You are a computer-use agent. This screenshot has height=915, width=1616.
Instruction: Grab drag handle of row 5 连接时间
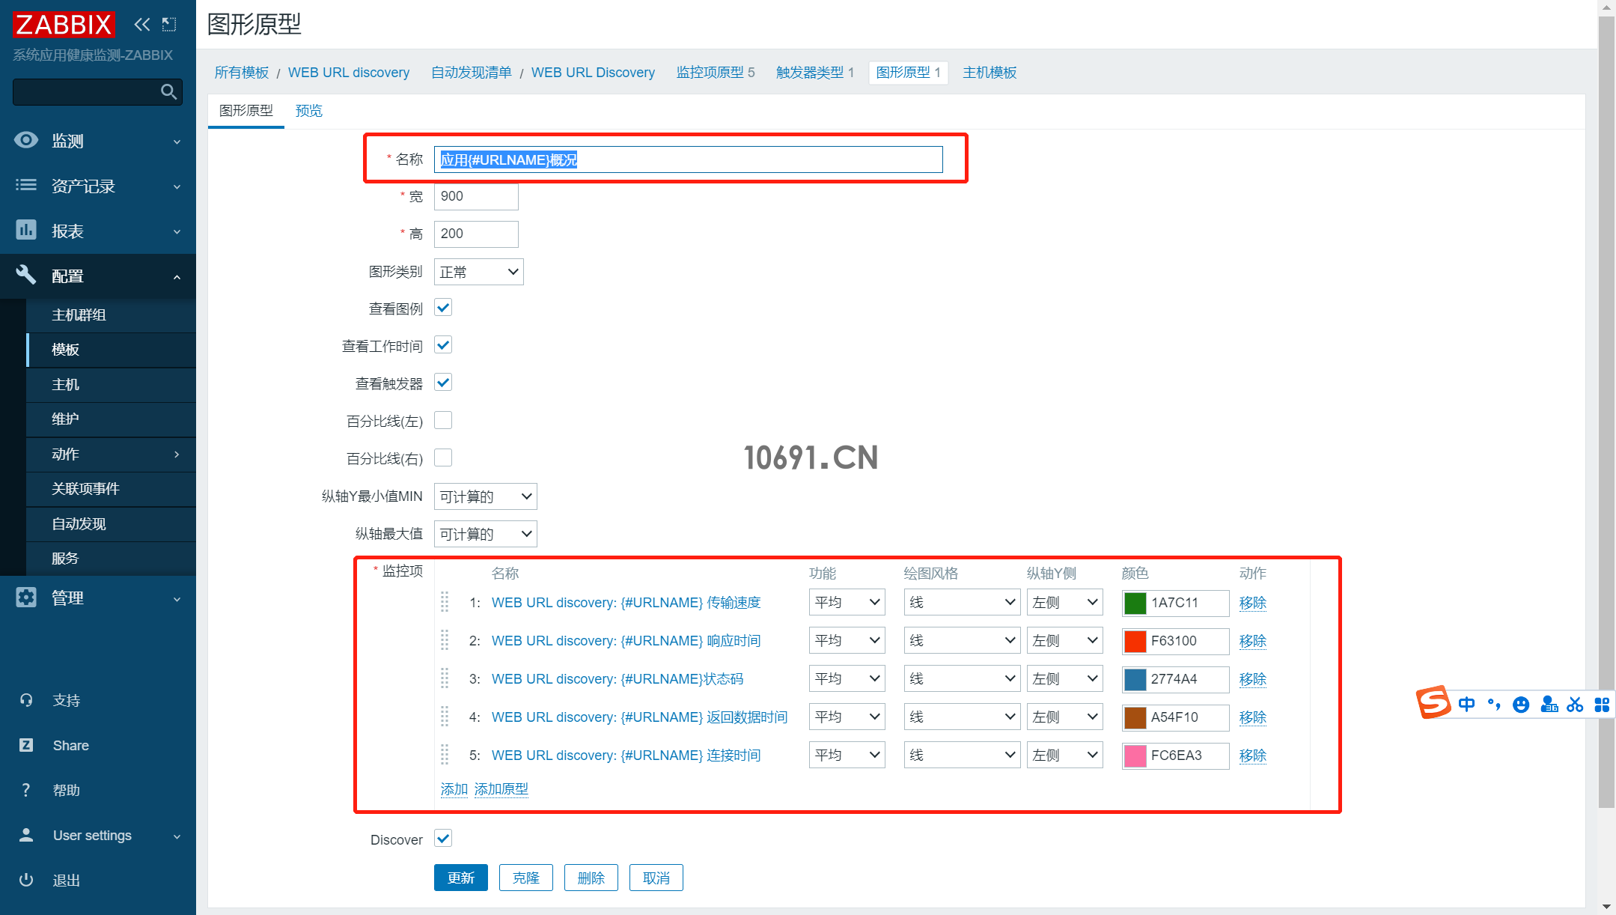(x=445, y=755)
